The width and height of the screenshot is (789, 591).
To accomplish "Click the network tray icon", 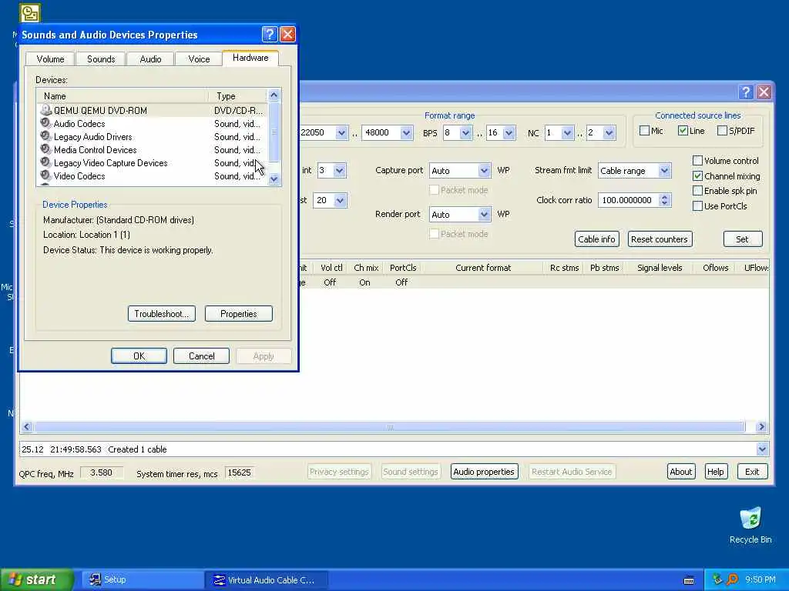I will click(717, 579).
